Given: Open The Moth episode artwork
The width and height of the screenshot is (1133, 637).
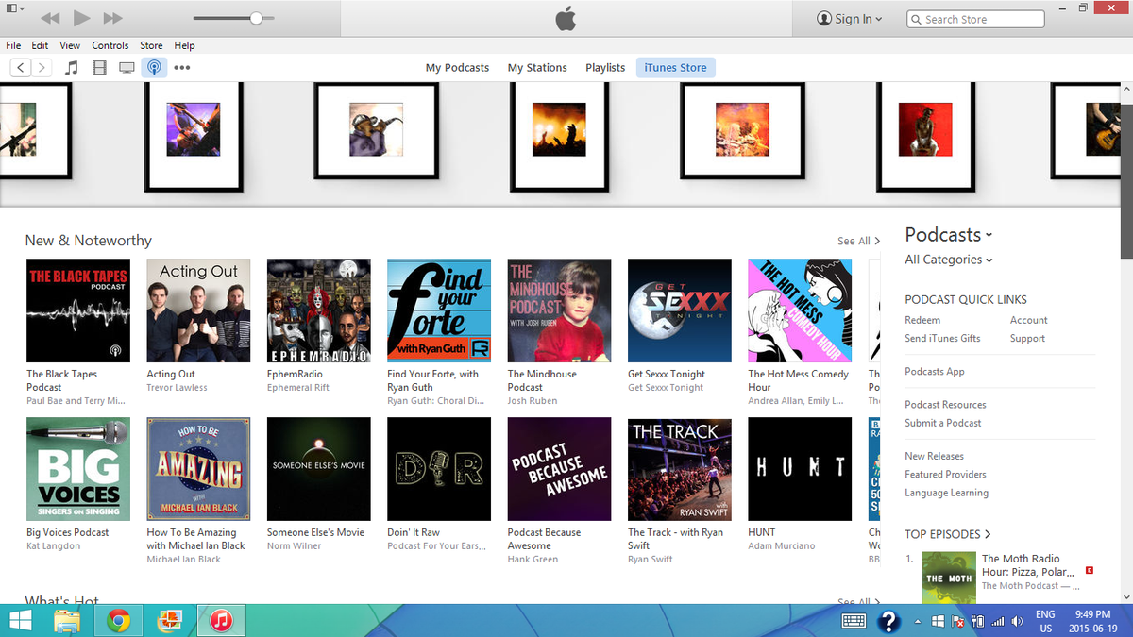Looking at the screenshot, I should pyautogui.click(x=948, y=577).
